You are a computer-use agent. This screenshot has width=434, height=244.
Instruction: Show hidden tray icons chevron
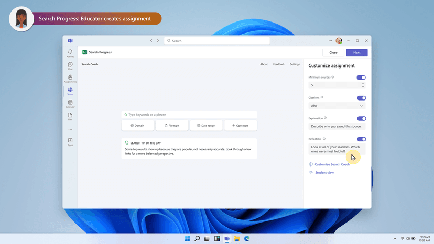395,238
